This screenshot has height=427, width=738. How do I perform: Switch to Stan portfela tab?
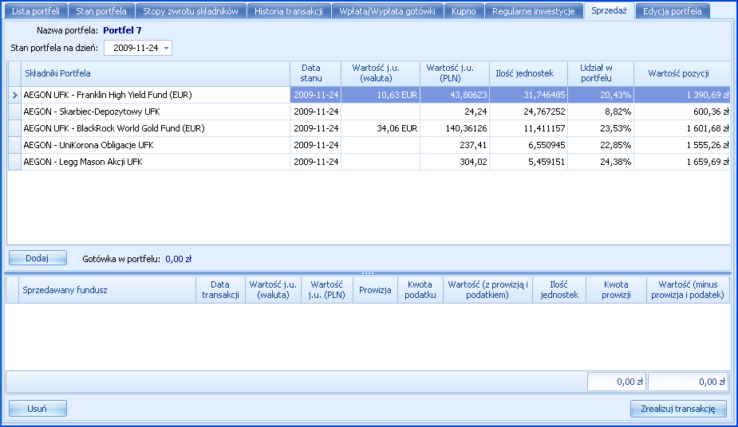click(x=101, y=11)
